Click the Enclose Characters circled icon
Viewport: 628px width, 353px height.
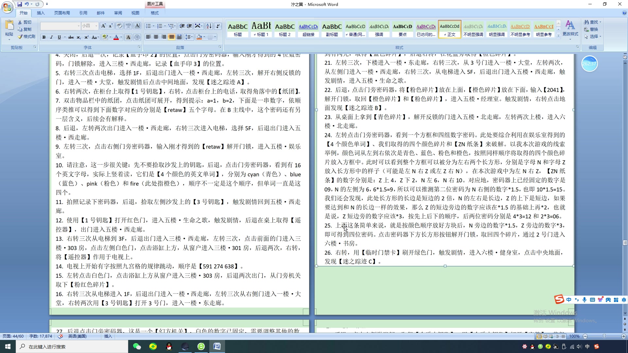(137, 37)
